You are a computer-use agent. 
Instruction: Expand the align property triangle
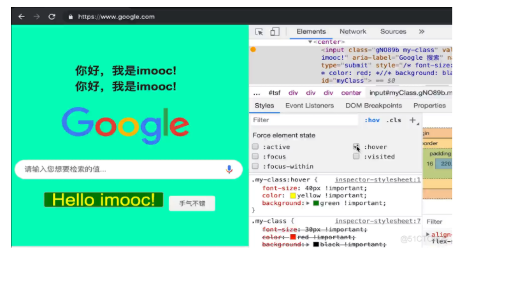427,234
